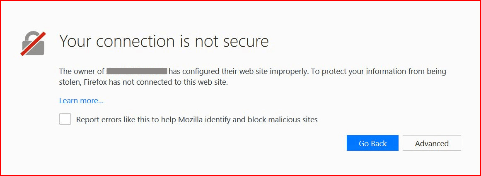
Task: Enable the report errors to Mozilla checkbox
Action: click(x=65, y=119)
